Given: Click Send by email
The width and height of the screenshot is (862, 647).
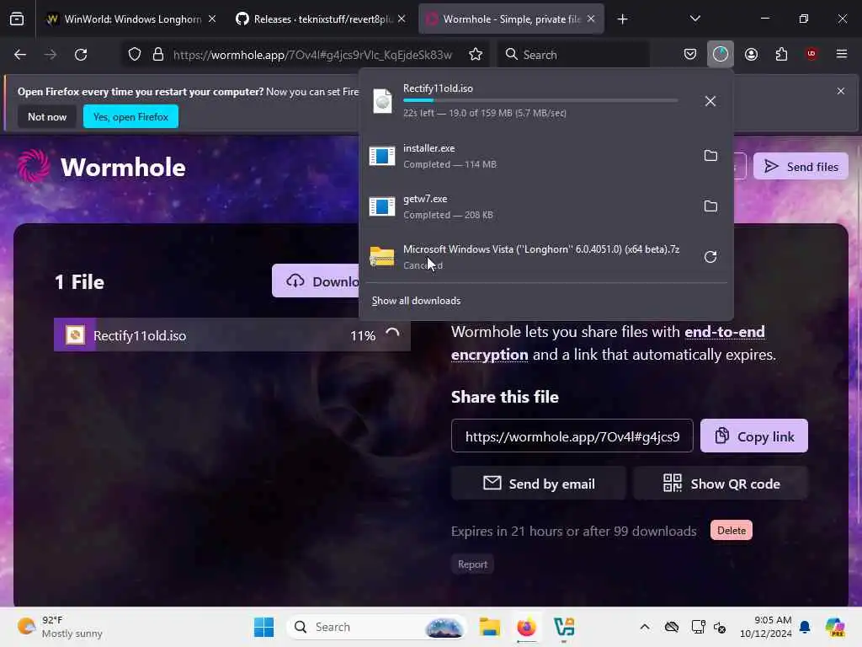Looking at the screenshot, I should coord(539,484).
